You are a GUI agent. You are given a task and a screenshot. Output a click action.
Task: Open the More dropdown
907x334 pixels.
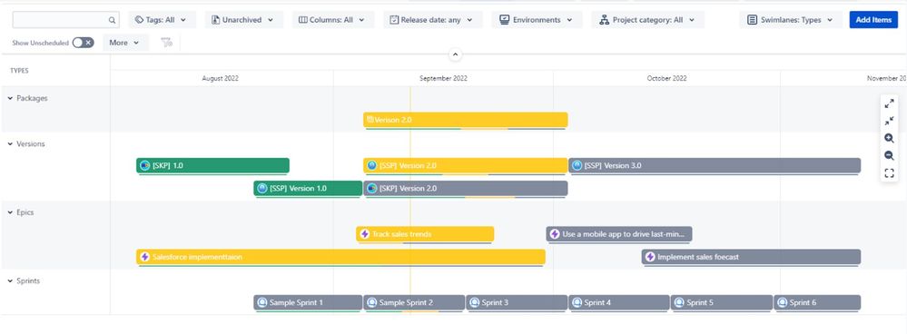[125, 43]
